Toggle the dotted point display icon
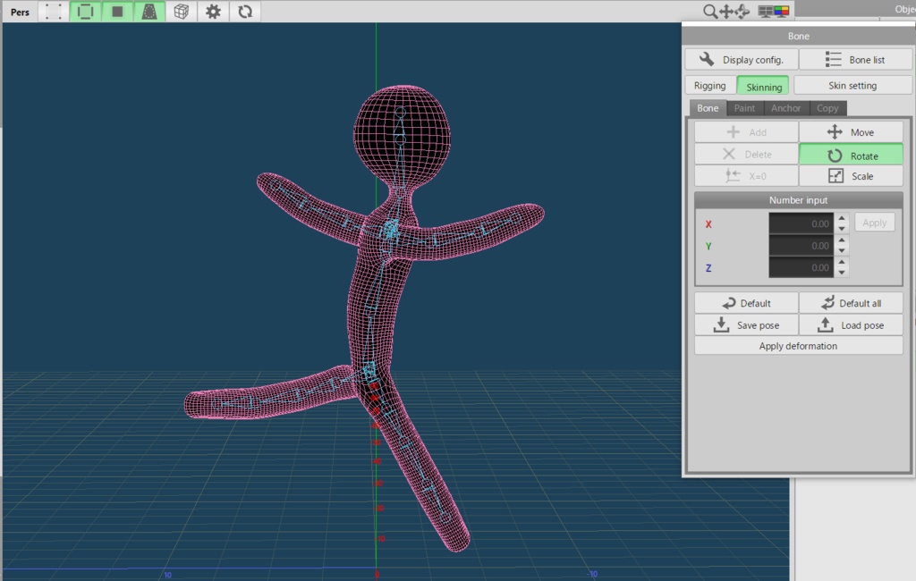 (53, 12)
